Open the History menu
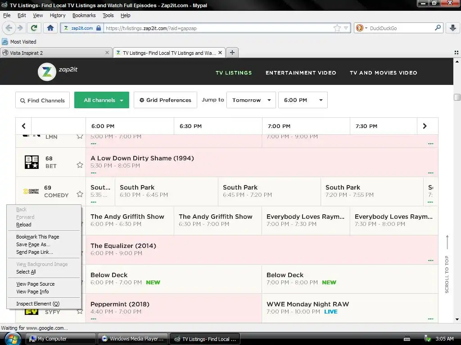461x345 pixels. click(57, 15)
